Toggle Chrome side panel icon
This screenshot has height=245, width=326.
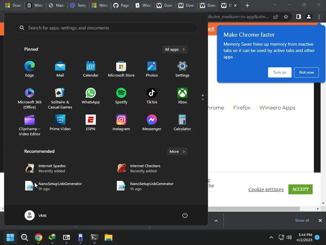pyautogui.click(x=299, y=17)
